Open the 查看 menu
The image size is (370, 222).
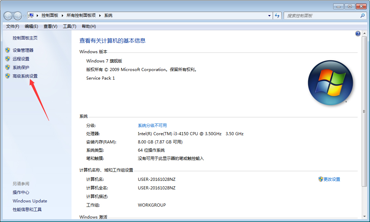pyautogui.click(x=50, y=26)
